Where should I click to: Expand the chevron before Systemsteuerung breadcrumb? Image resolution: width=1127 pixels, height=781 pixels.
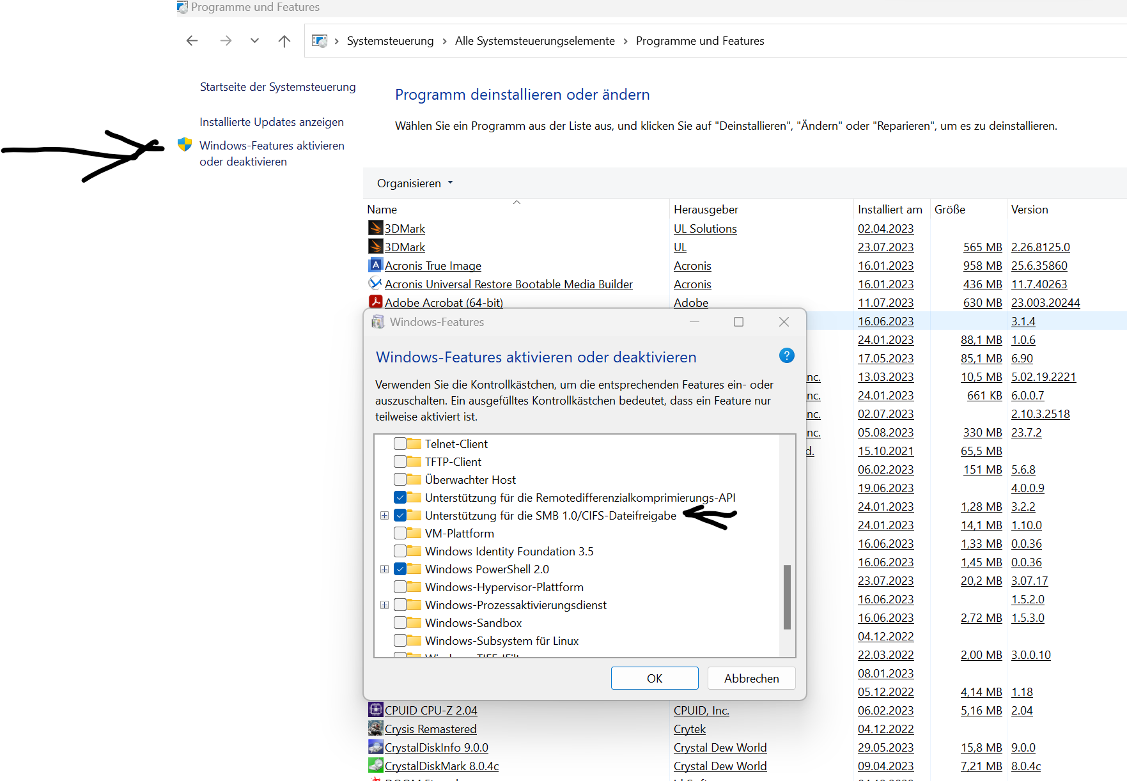(336, 41)
